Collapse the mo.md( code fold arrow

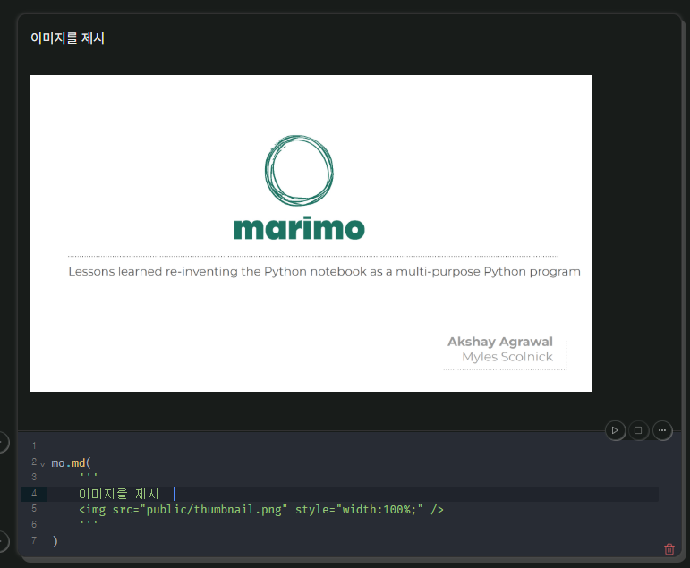(43, 464)
